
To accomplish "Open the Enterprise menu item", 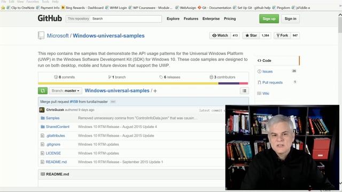I will tap(211, 19).
